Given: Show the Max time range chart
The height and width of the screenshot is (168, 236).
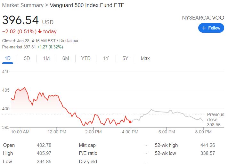Looking at the screenshot, I should [145, 58].
